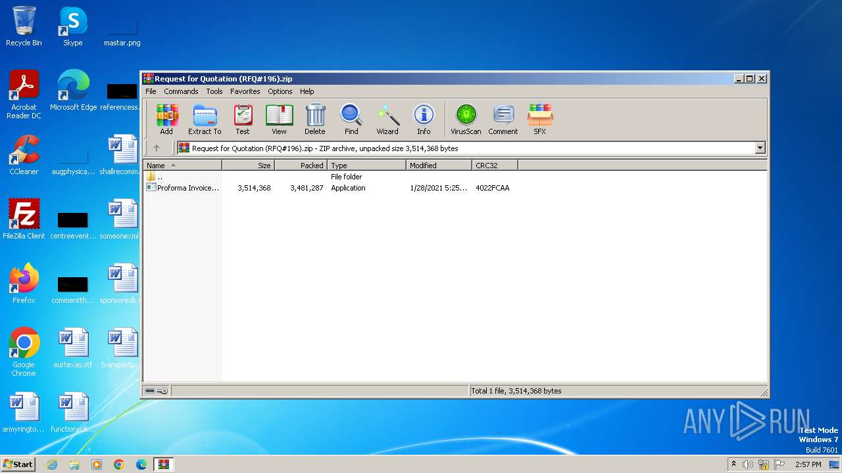
Task: Launch the Wizard tool
Action: [387, 120]
